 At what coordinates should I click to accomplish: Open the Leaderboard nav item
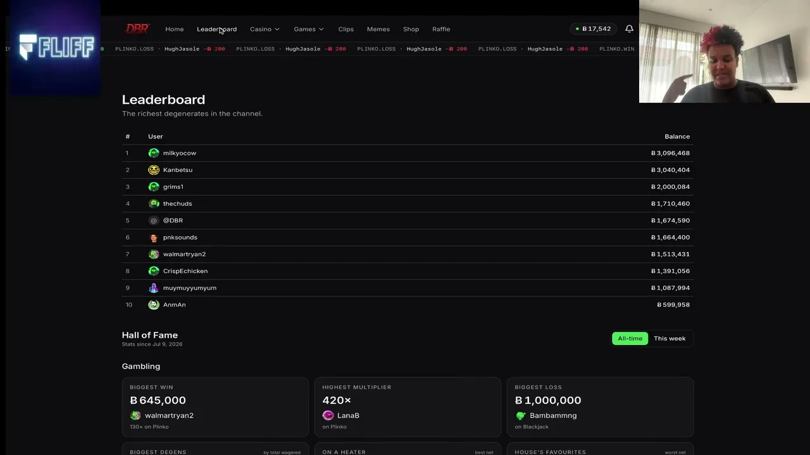(x=216, y=29)
